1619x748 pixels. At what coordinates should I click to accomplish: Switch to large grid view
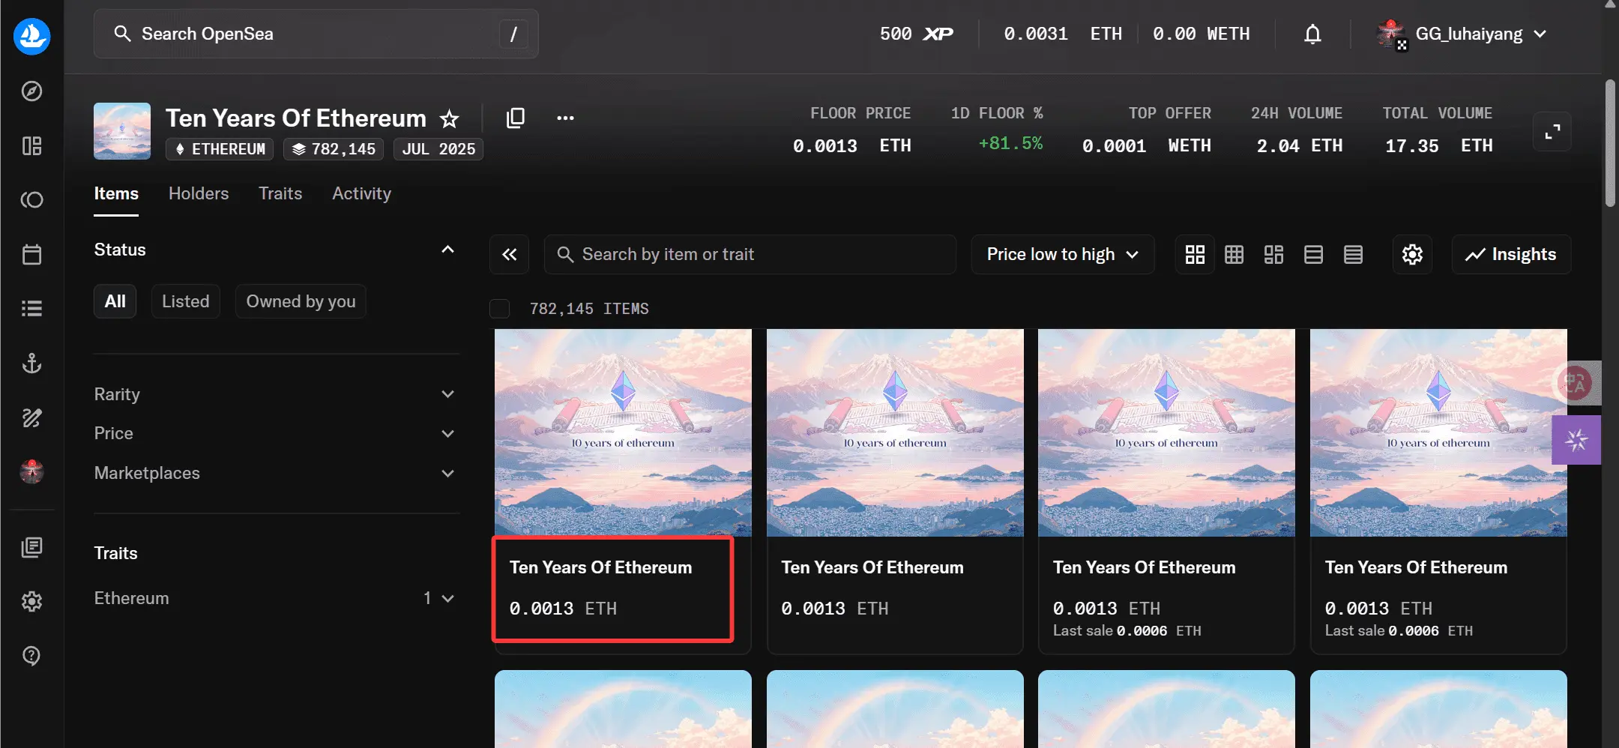pyautogui.click(x=1195, y=255)
